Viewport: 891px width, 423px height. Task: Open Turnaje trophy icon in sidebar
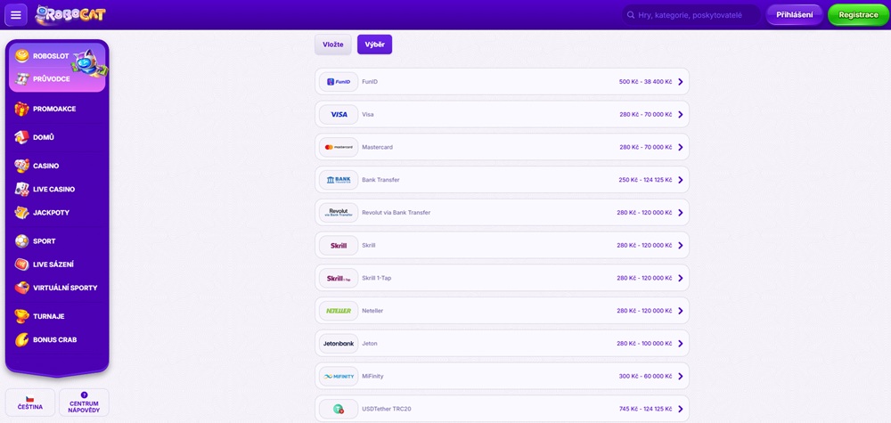[x=21, y=316]
